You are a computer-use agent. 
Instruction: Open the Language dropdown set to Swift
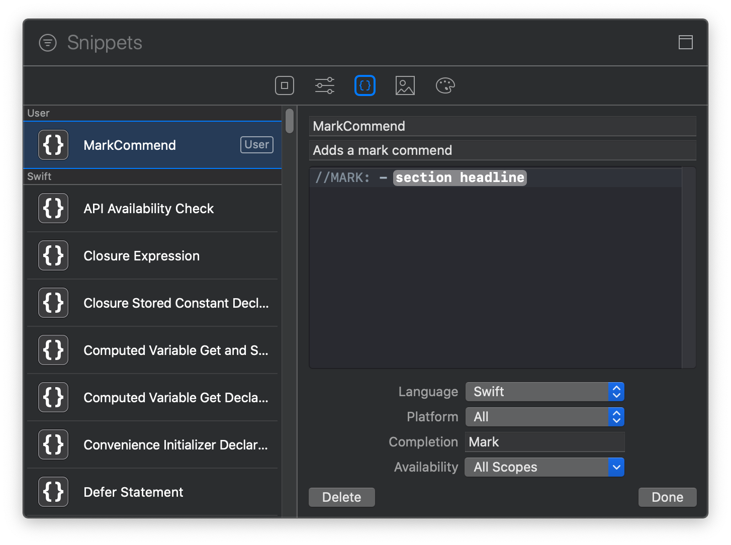pyautogui.click(x=544, y=391)
